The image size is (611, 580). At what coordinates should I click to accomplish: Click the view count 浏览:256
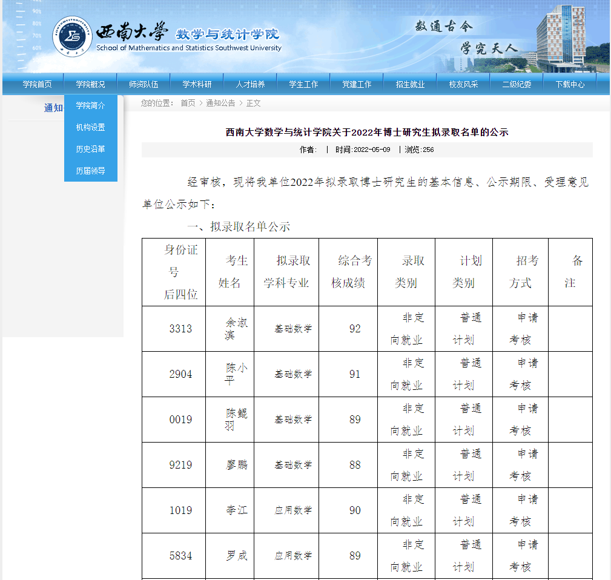coord(419,150)
